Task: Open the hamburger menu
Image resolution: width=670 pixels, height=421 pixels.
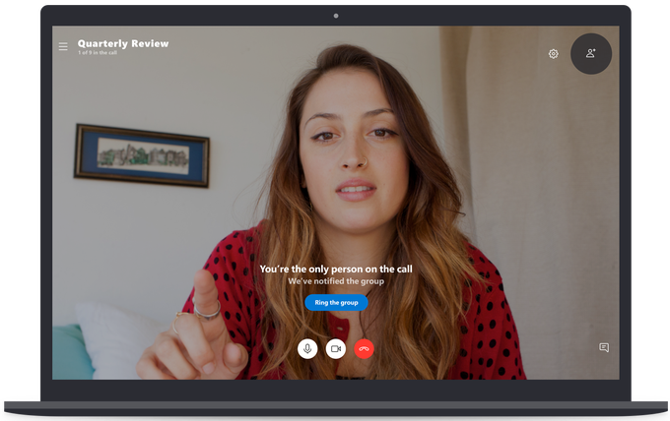Action: tap(63, 46)
